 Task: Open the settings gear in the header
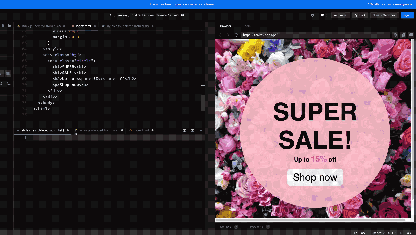[312, 15]
